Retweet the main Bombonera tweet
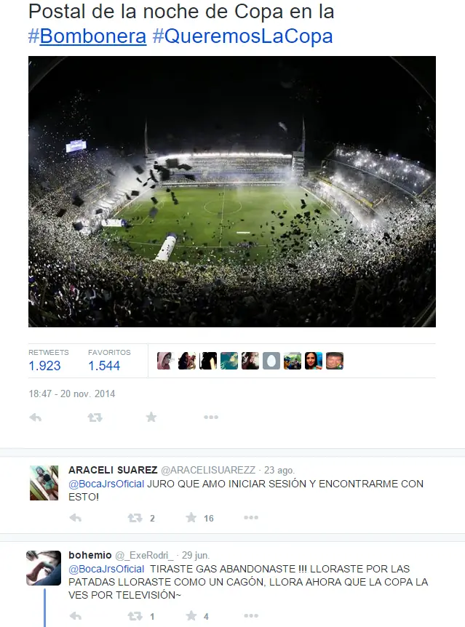The width and height of the screenshot is (465, 627). pos(95,418)
